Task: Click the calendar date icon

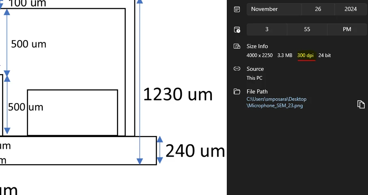Action: pos(237,9)
